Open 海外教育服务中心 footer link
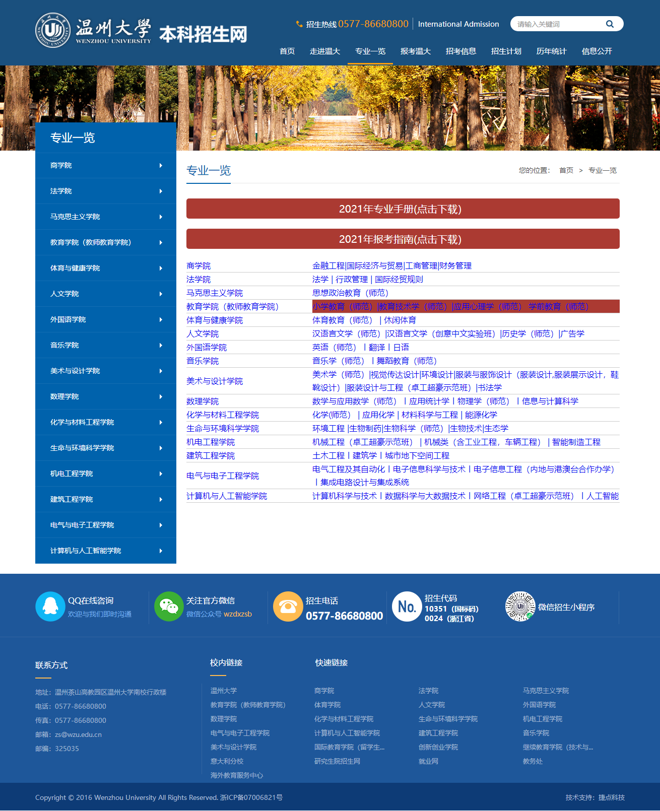Viewport: 660px width, 811px height. pos(237,775)
